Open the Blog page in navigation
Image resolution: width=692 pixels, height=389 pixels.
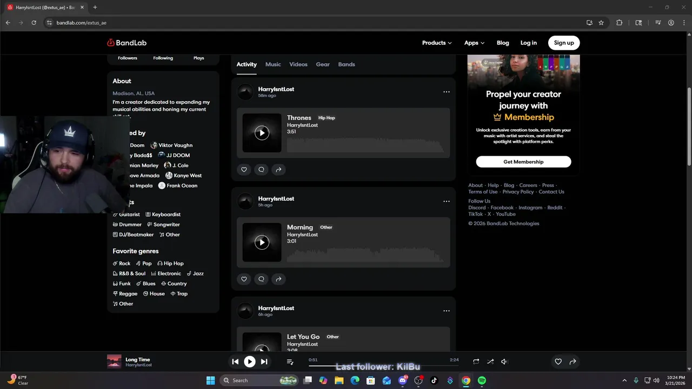tap(503, 43)
